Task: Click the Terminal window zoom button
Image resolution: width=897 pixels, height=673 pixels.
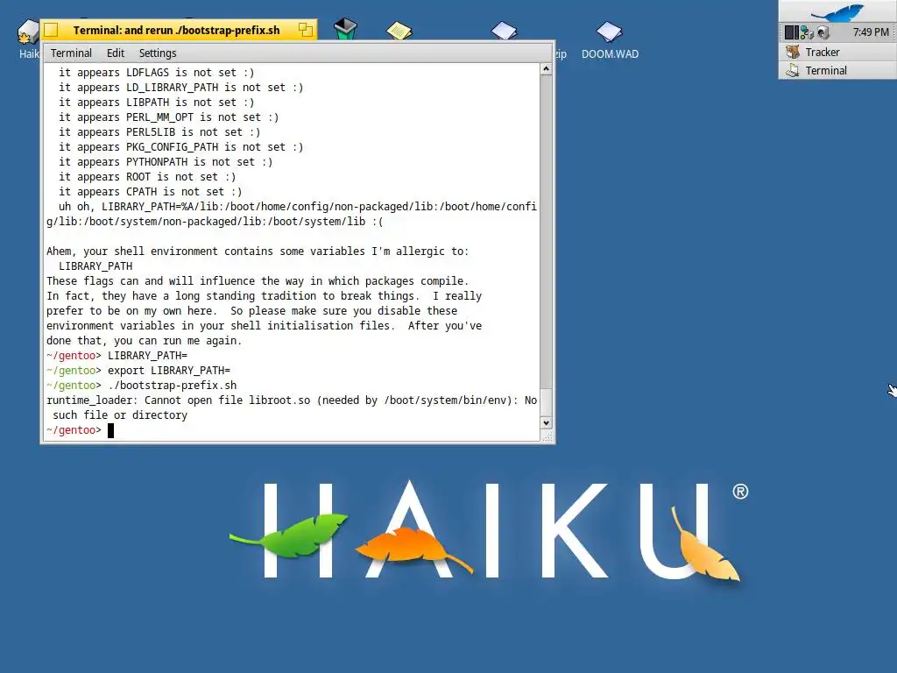Action: coord(306,30)
